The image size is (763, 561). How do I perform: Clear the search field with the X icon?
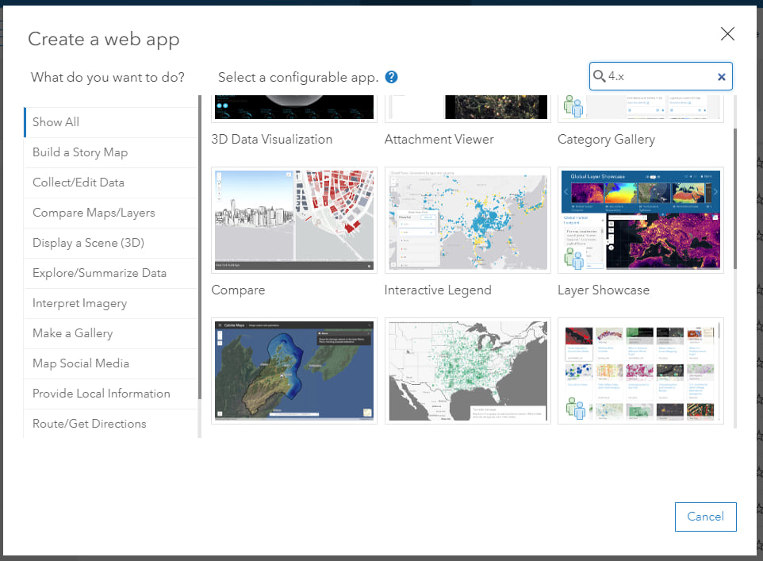coord(721,76)
